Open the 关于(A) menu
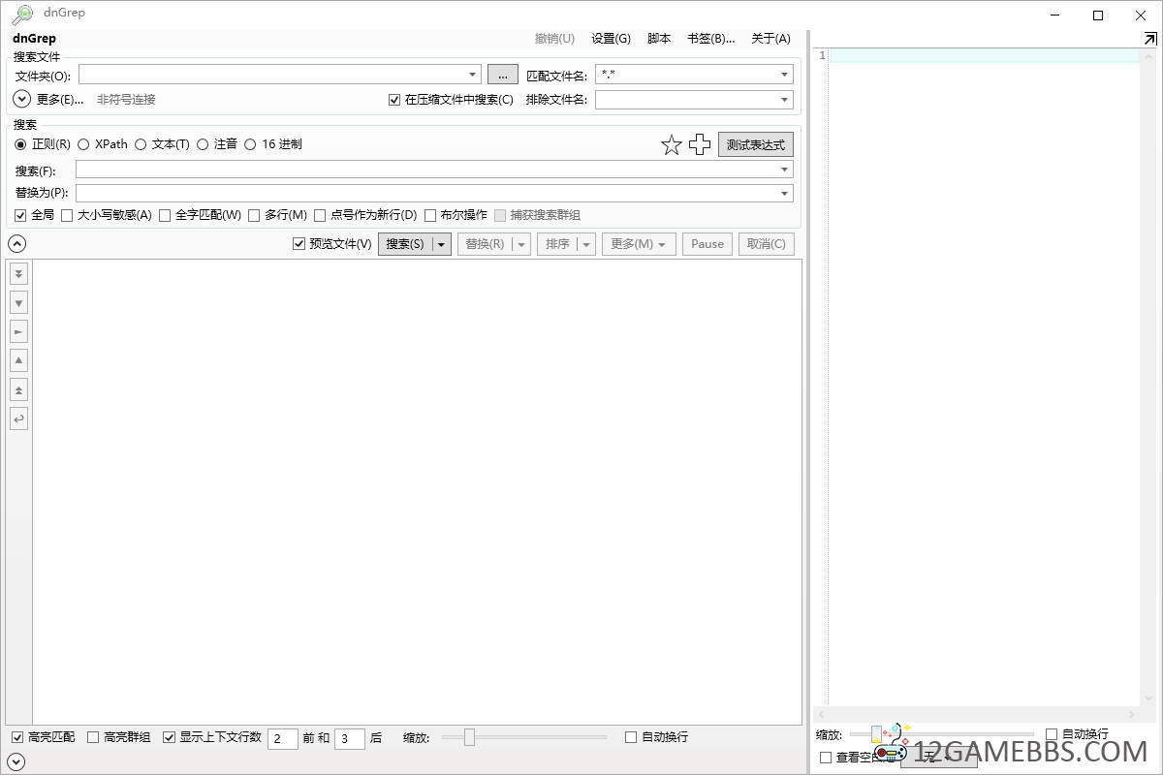 770,39
